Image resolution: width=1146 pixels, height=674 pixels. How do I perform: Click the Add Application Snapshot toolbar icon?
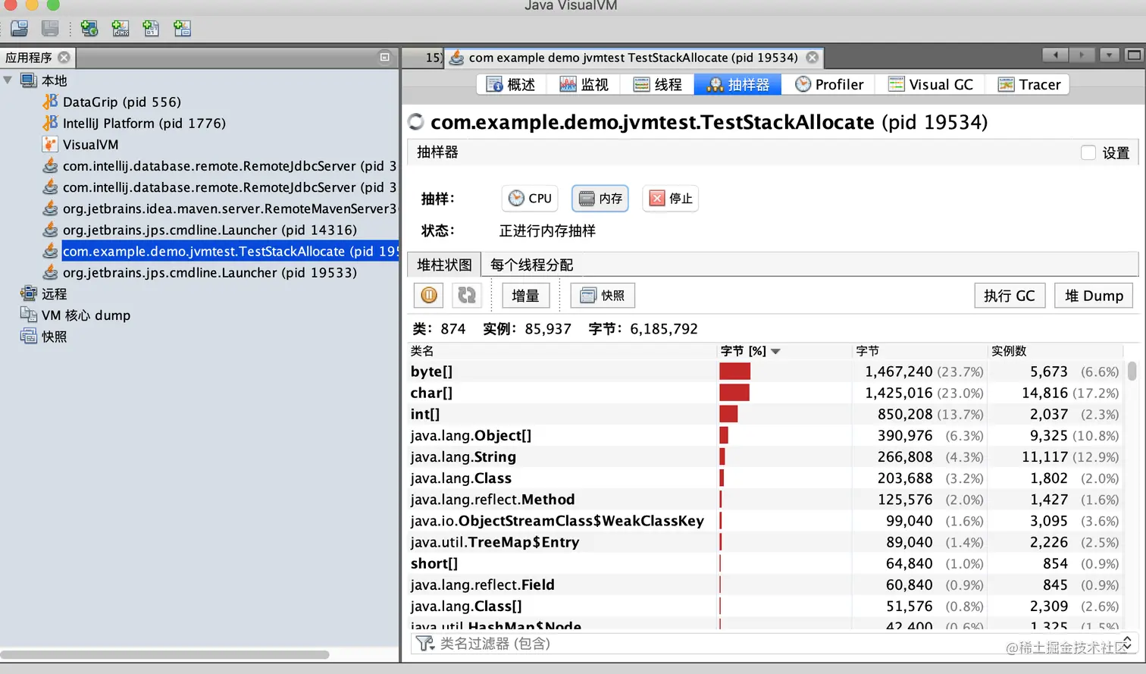point(182,29)
